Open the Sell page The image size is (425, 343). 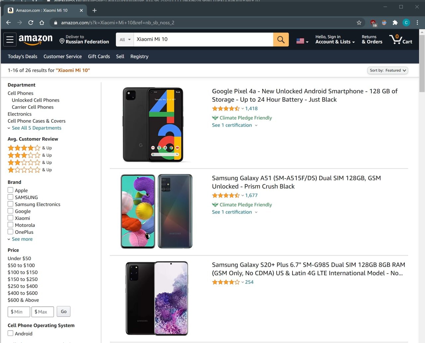[x=120, y=56]
